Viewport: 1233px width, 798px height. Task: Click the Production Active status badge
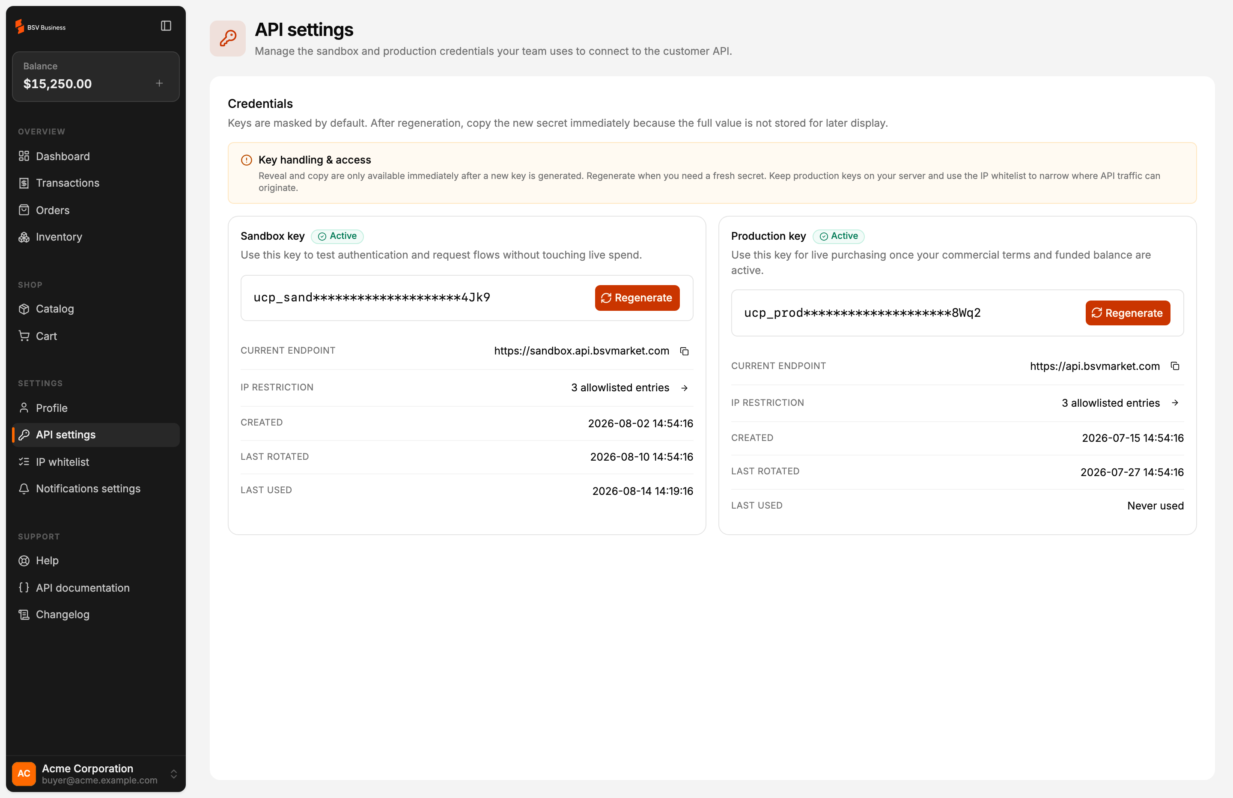(838, 236)
